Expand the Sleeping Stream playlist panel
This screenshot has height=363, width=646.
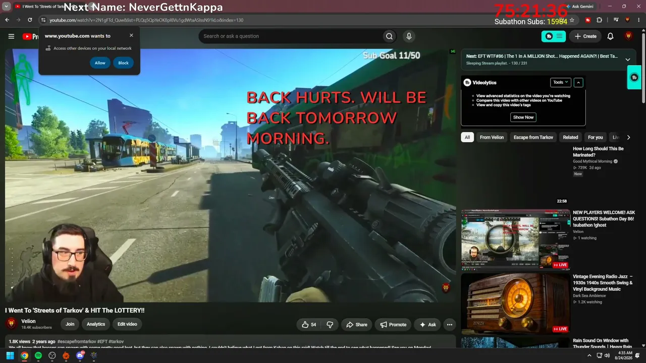click(x=628, y=59)
